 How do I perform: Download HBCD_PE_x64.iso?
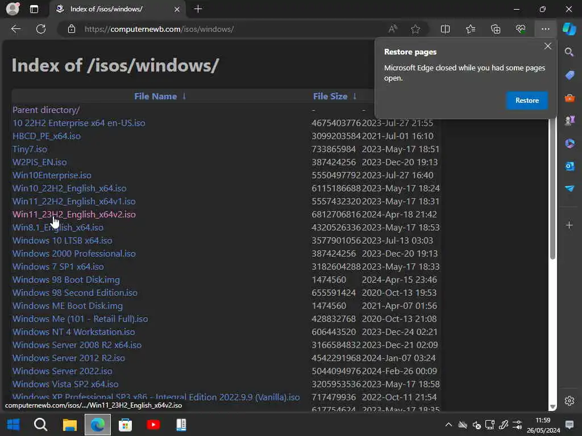point(47,136)
